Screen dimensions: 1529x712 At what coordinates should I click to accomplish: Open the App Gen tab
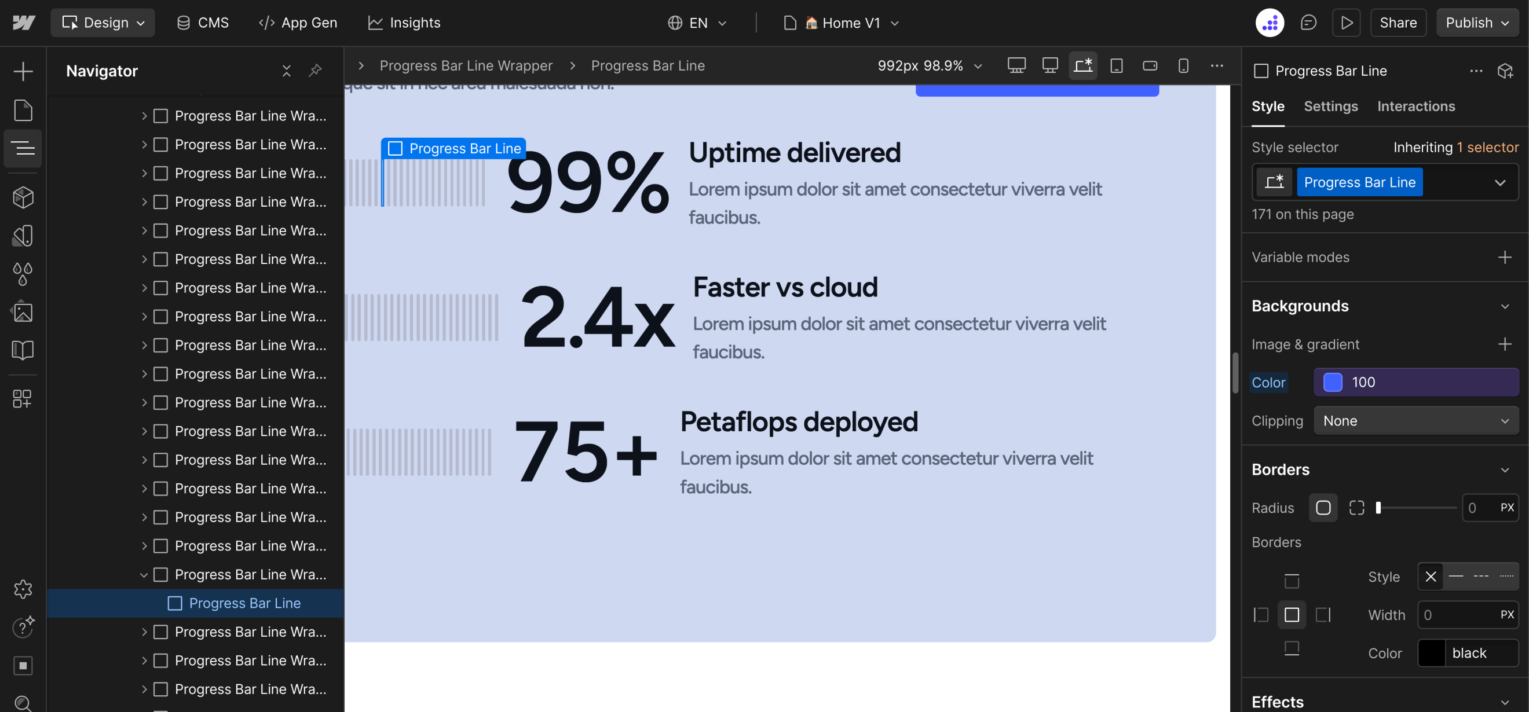coord(298,23)
